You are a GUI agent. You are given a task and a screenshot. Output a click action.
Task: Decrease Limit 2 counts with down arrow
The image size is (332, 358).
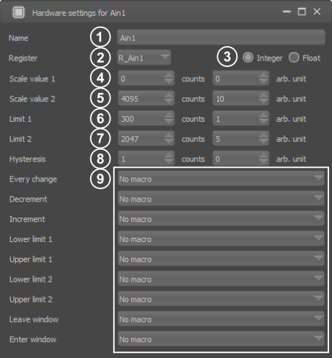click(x=169, y=142)
